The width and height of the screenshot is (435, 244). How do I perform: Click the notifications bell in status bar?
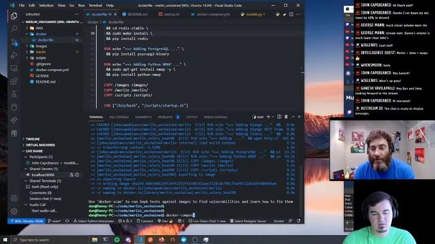pyautogui.click(x=299, y=221)
